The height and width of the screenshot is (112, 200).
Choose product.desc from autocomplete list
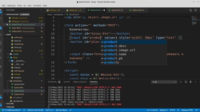pyautogui.click(x=134, y=46)
